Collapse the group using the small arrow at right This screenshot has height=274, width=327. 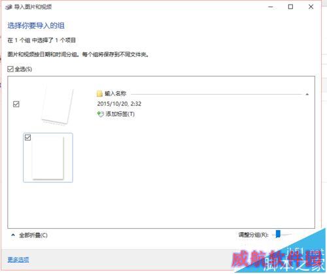pyautogui.click(x=307, y=94)
